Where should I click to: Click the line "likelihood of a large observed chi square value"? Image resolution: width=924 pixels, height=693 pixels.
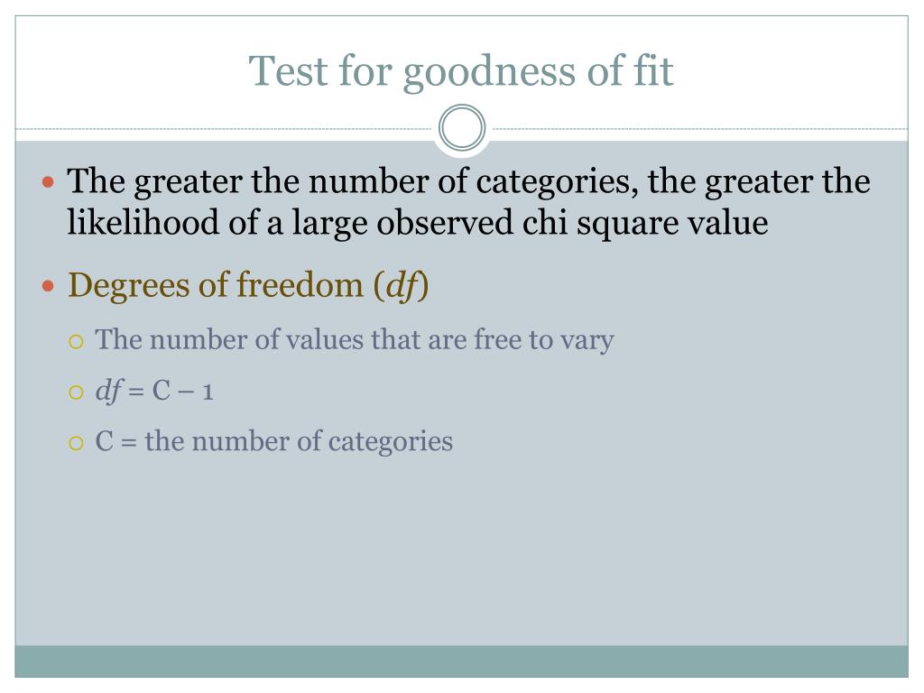pos(418,224)
